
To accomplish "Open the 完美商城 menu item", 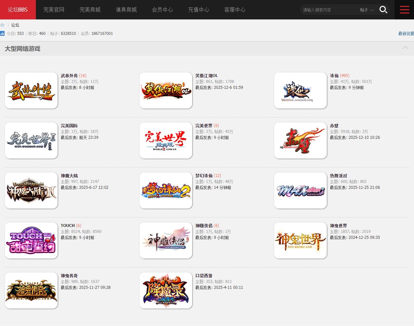I will click(90, 10).
